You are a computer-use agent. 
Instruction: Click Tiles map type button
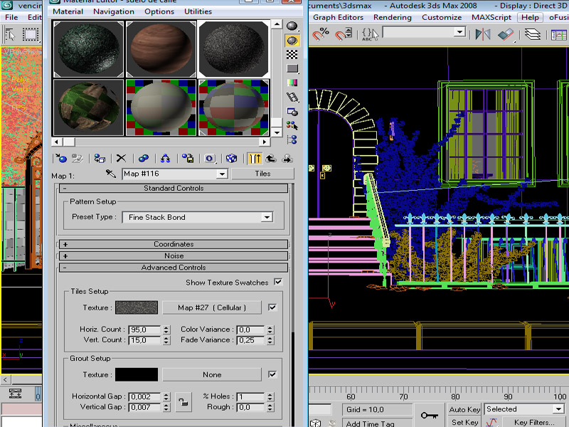click(x=262, y=174)
